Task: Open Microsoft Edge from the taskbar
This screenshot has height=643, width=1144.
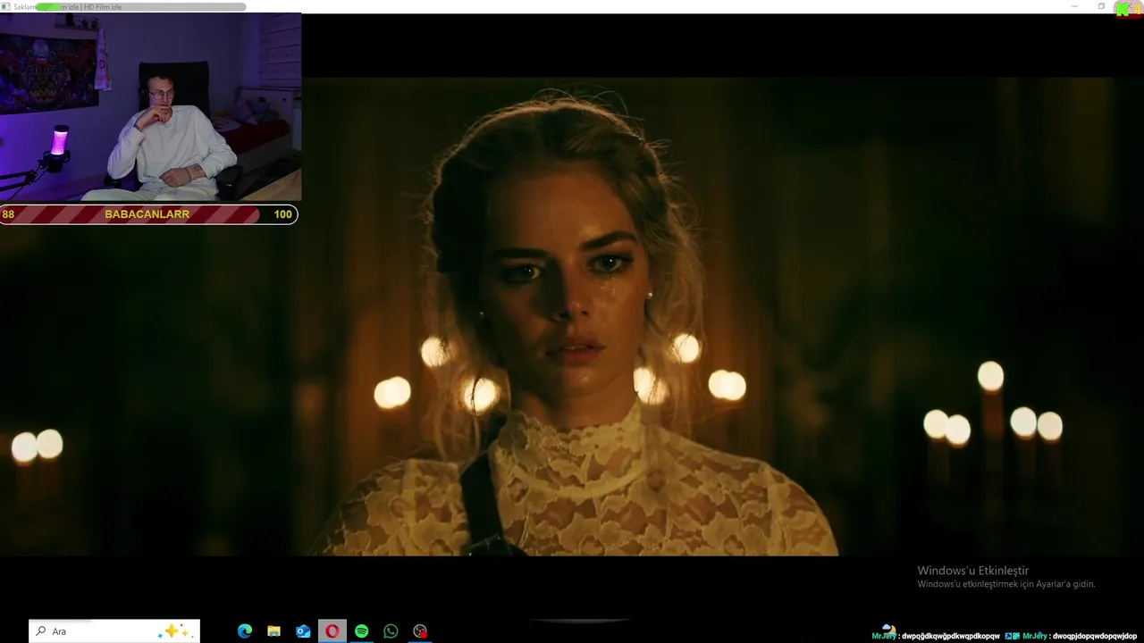Action: point(245,631)
